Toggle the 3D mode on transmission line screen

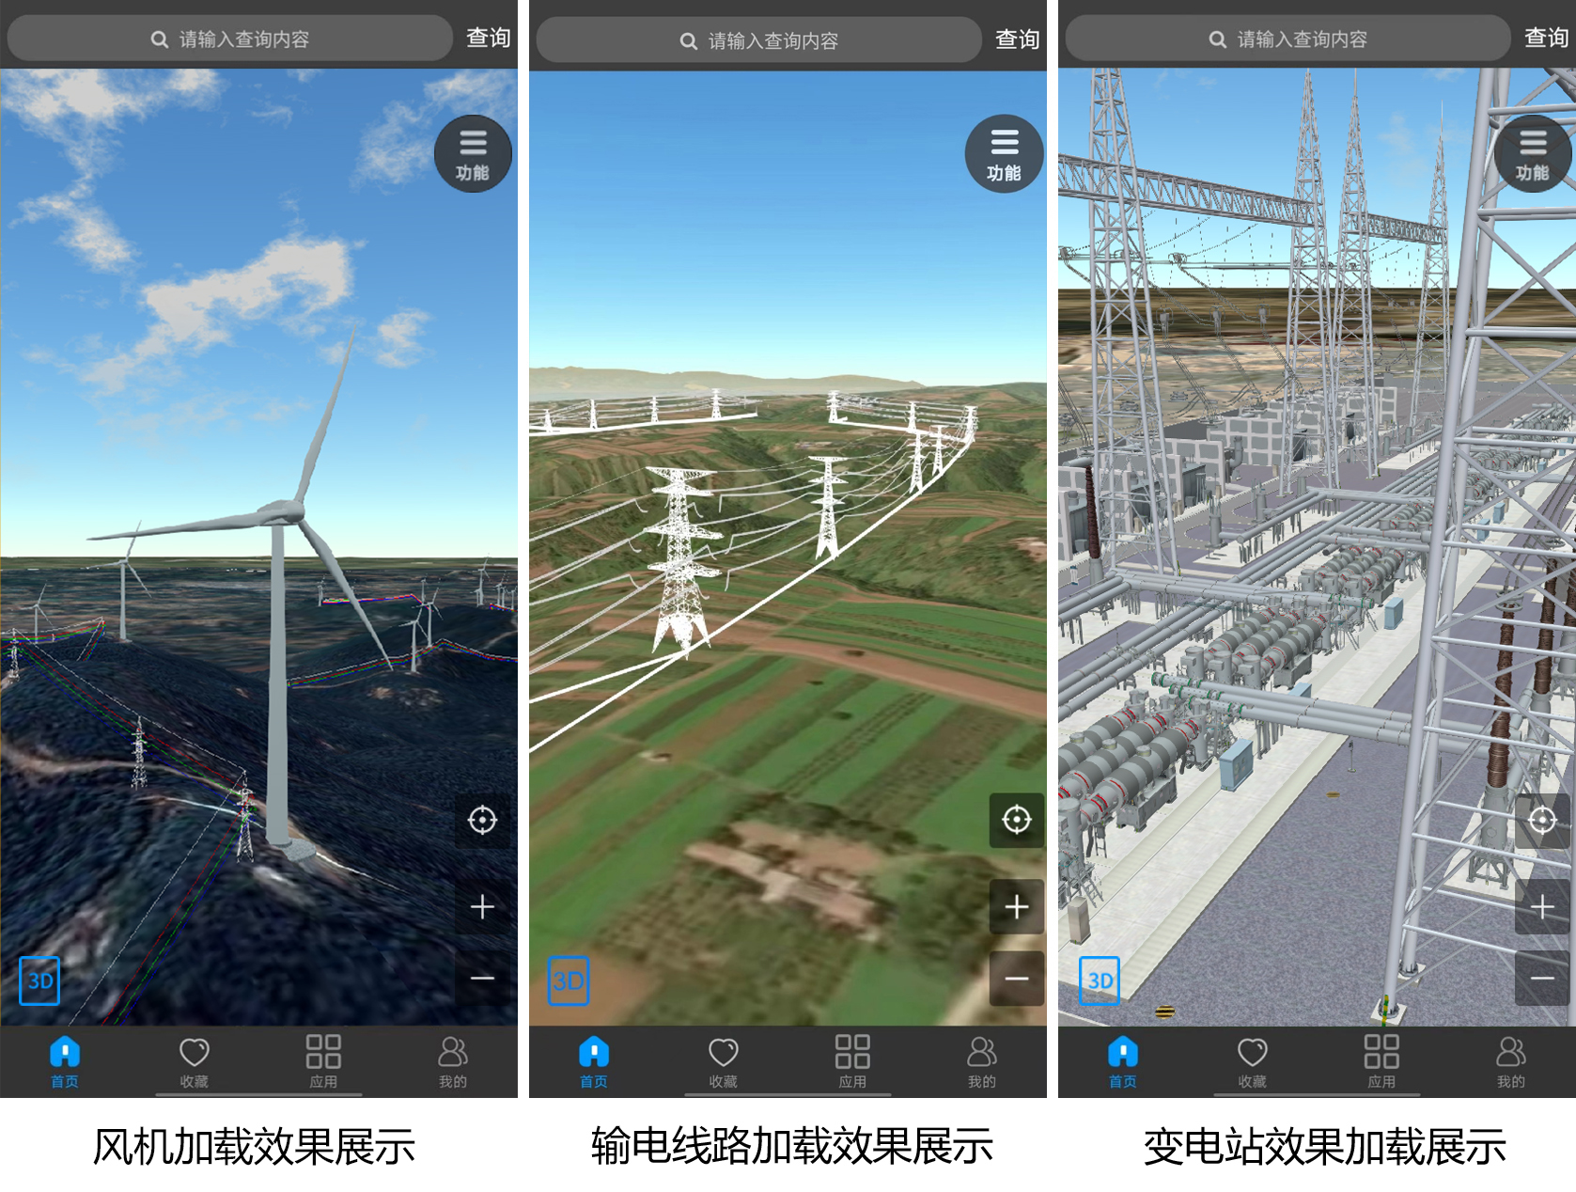pos(569,980)
